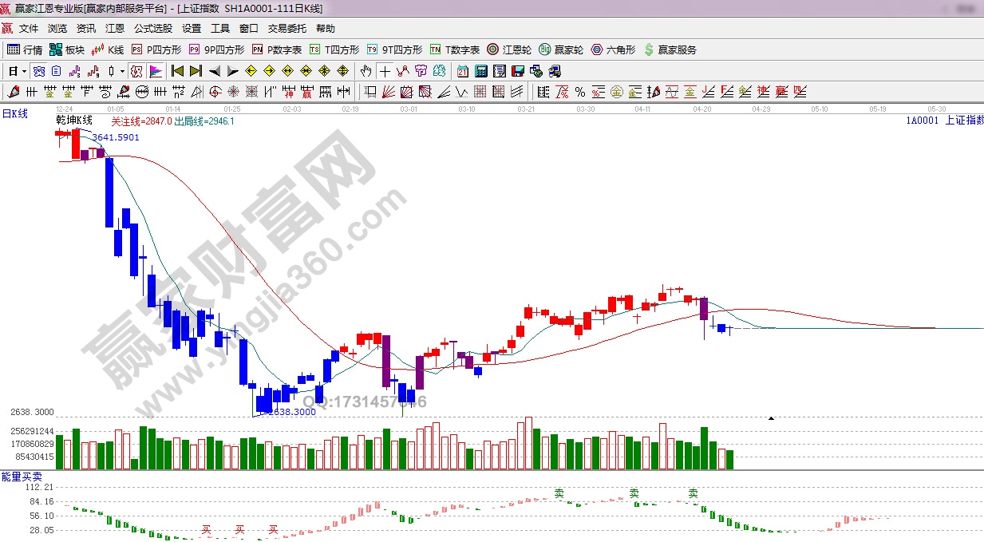Click the percent (%) tool icon
Screen dimensions: 984x542
pos(580,92)
